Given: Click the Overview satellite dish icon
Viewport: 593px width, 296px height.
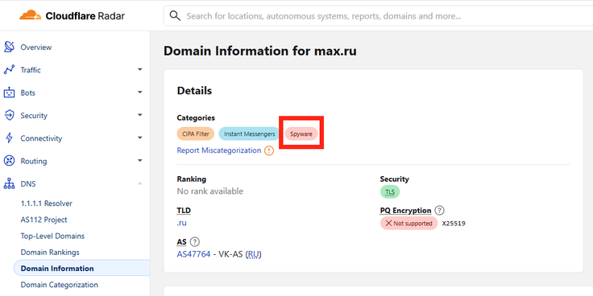Looking at the screenshot, I should tap(9, 47).
